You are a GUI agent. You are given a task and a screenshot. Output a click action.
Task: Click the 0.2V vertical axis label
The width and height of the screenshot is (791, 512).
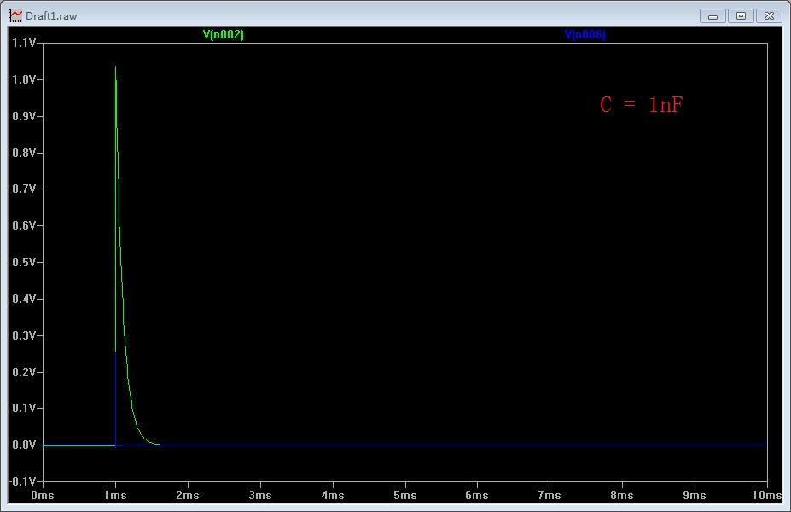[x=24, y=372]
